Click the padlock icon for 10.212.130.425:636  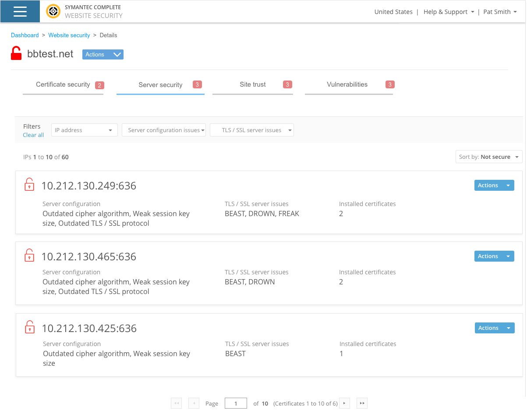click(29, 327)
